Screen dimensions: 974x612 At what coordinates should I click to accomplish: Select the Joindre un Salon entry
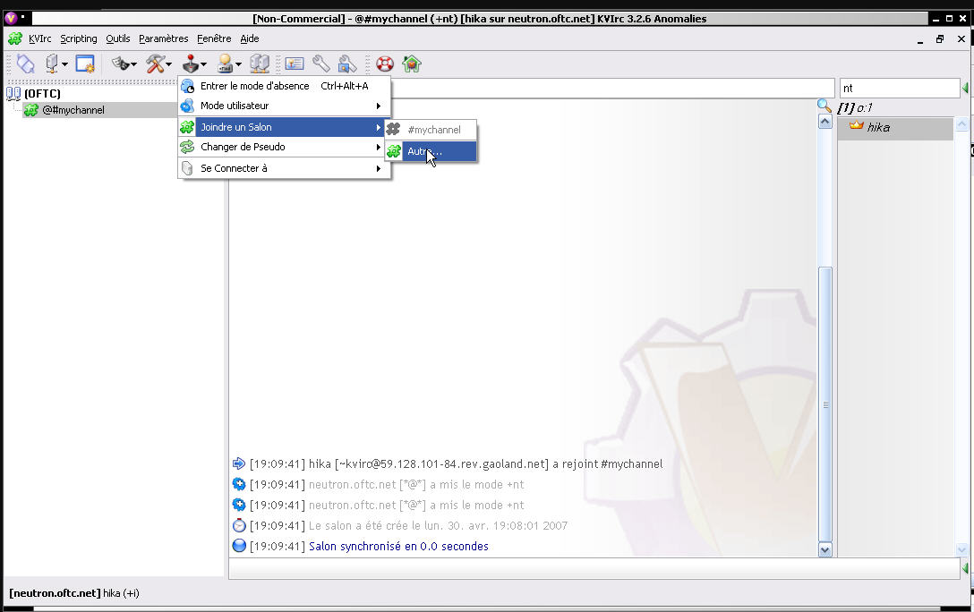pyautogui.click(x=285, y=127)
